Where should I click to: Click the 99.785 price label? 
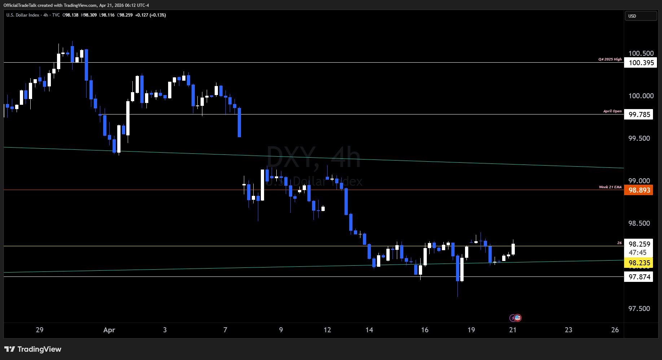pyautogui.click(x=639, y=114)
